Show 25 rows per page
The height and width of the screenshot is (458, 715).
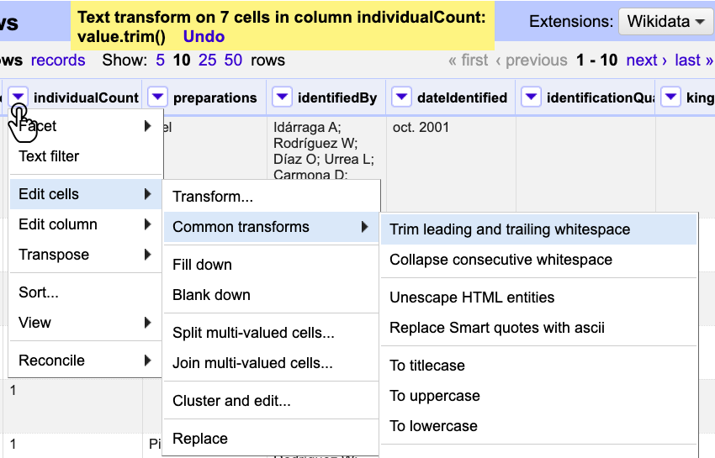point(208,61)
